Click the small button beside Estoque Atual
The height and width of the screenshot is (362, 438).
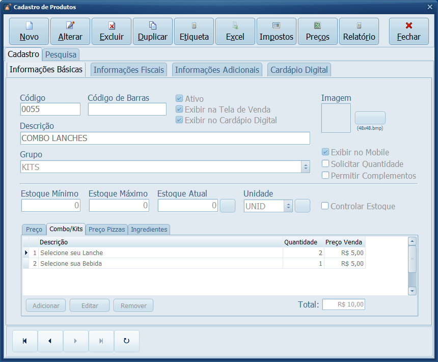[228, 206]
